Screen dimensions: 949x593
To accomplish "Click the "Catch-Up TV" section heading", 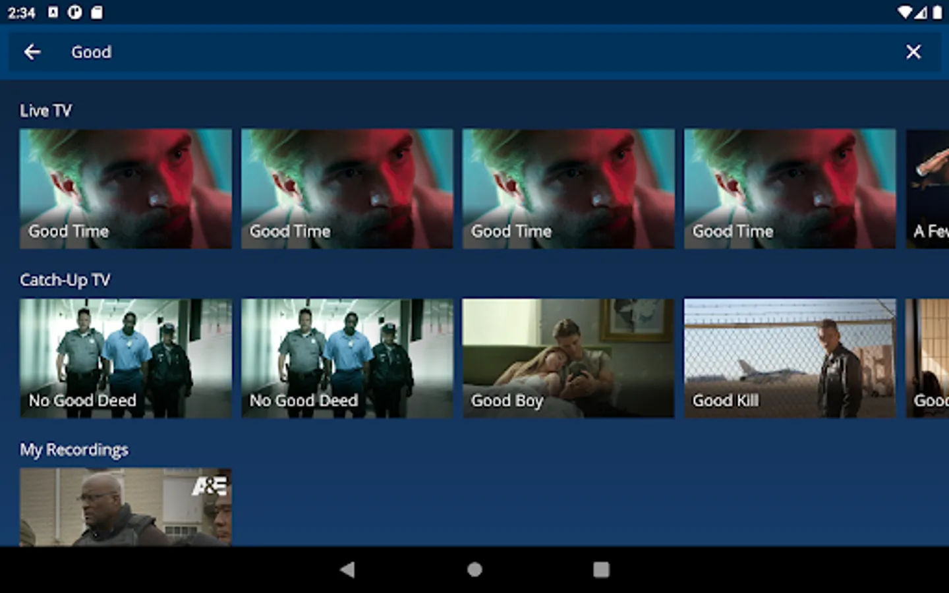I will pyautogui.click(x=65, y=280).
